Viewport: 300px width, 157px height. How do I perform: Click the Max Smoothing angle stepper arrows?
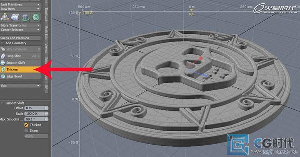click(x=46, y=119)
